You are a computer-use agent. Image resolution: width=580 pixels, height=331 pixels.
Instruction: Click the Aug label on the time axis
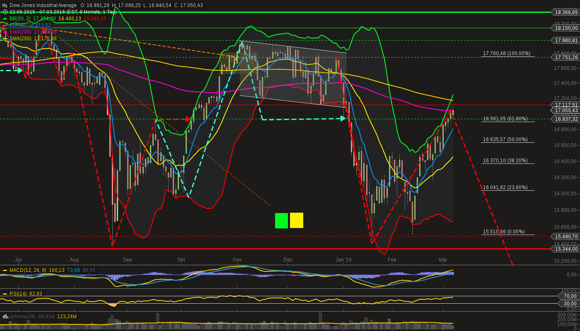[x=74, y=260]
